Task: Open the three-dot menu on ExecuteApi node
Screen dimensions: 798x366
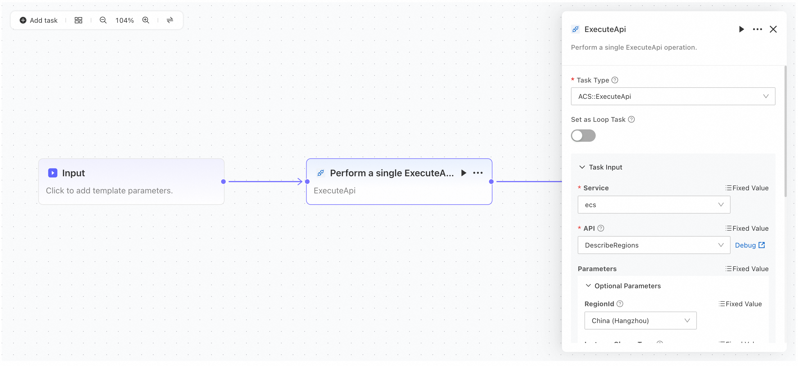Action: [x=478, y=173]
